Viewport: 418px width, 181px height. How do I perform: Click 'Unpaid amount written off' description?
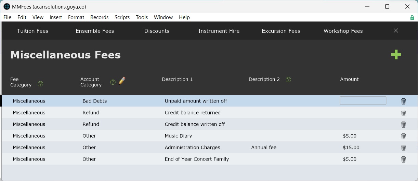pyautogui.click(x=196, y=101)
